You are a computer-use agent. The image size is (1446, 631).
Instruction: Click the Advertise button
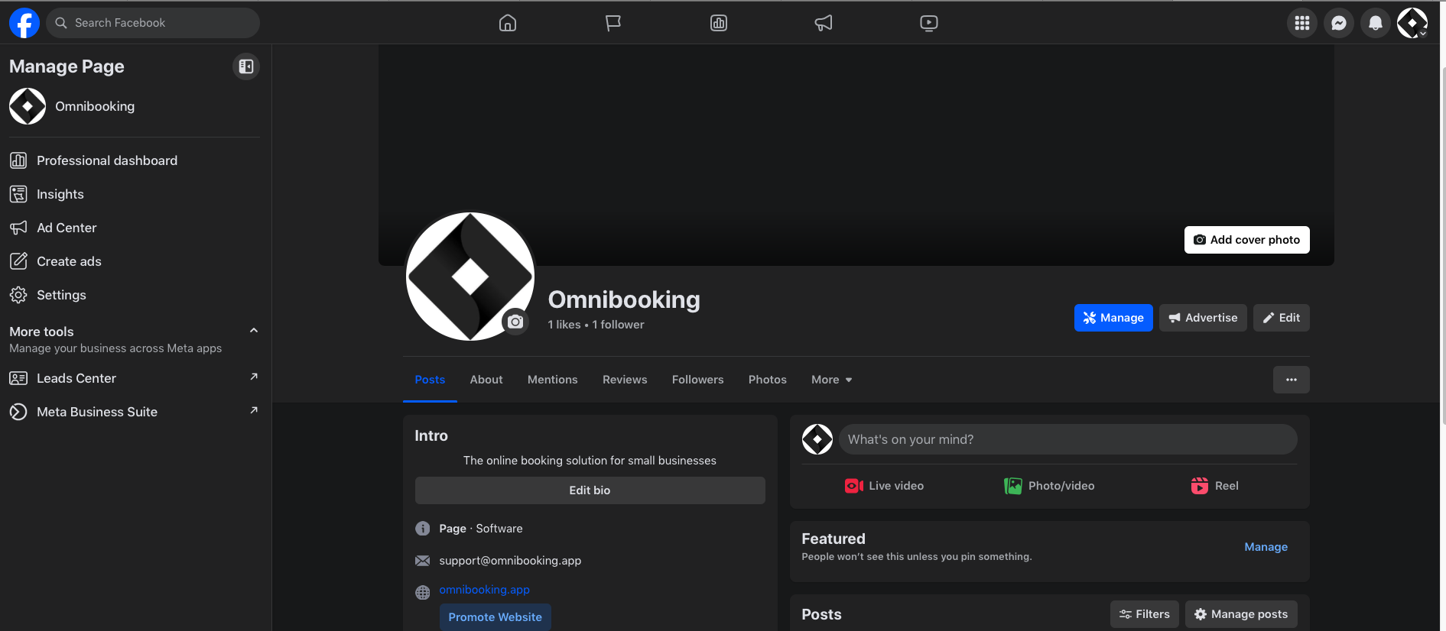(1203, 318)
